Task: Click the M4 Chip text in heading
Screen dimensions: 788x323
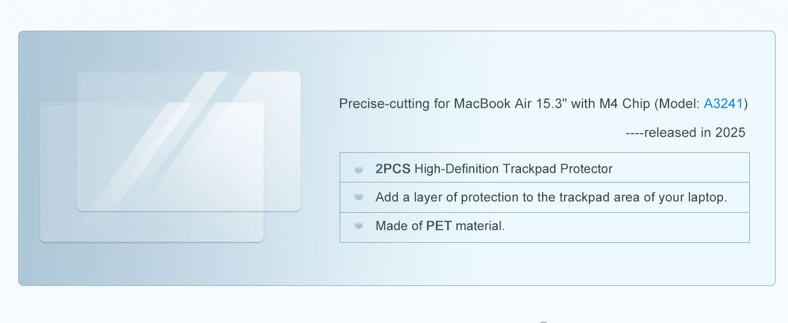Action: (x=625, y=104)
